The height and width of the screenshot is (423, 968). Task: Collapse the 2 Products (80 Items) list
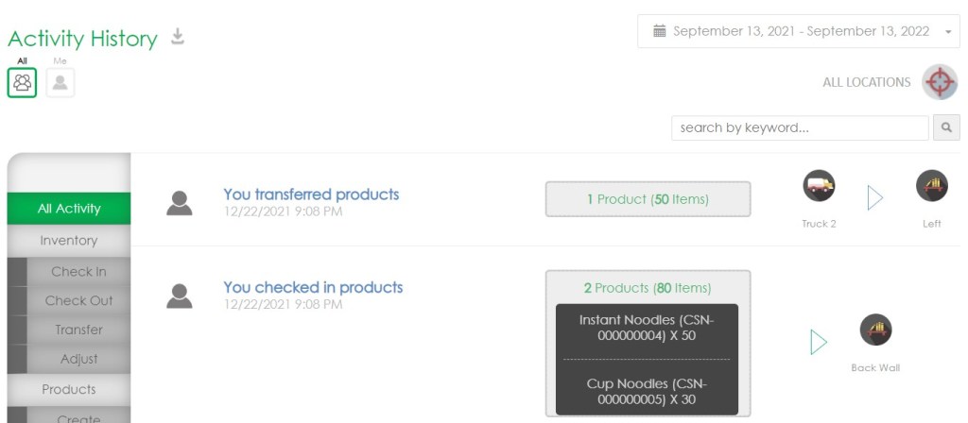tap(648, 287)
